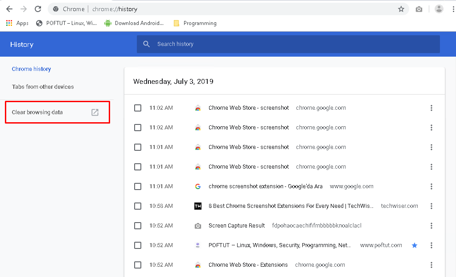Click the Chrome site info icon in address bar
This screenshot has height=277, width=456.
click(56, 9)
